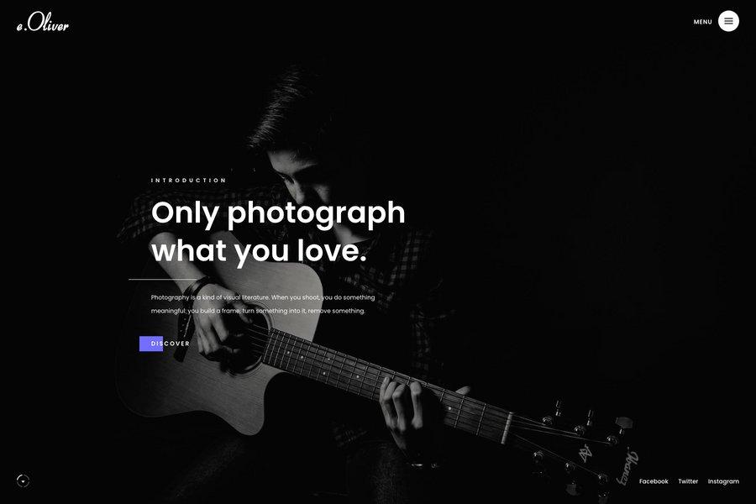Click the 'Photography is a kind' paragraph
Screen dimensions: 756x504
click(263, 304)
